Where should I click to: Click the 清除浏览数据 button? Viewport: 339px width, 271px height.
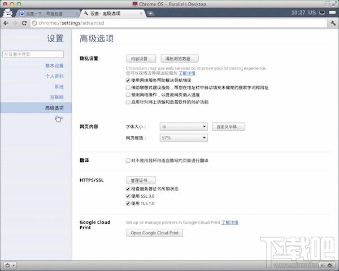180,59
